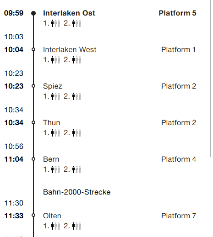Click the 1st class occupancy icon under Spiez
Screen dimensions: 213x237
55,96
